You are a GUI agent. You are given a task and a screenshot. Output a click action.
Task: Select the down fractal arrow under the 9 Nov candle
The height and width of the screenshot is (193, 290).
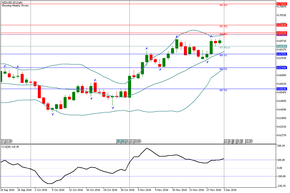click(x=160, y=69)
